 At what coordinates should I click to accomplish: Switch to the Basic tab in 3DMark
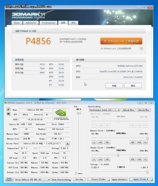pos(17,23)
